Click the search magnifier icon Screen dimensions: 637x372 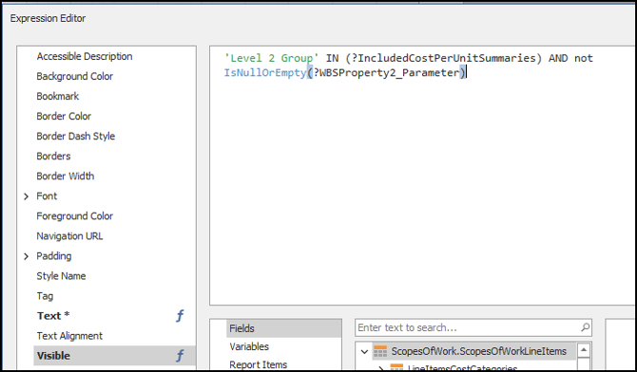(585, 327)
